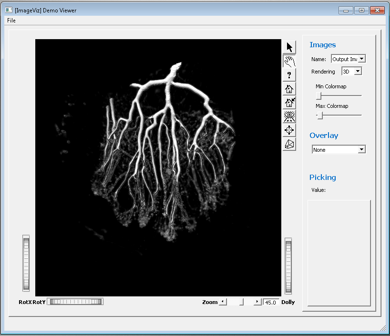The width and height of the screenshot is (390, 336).
Task: Click the Max Colormap label
Action: click(x=332, y=106)
